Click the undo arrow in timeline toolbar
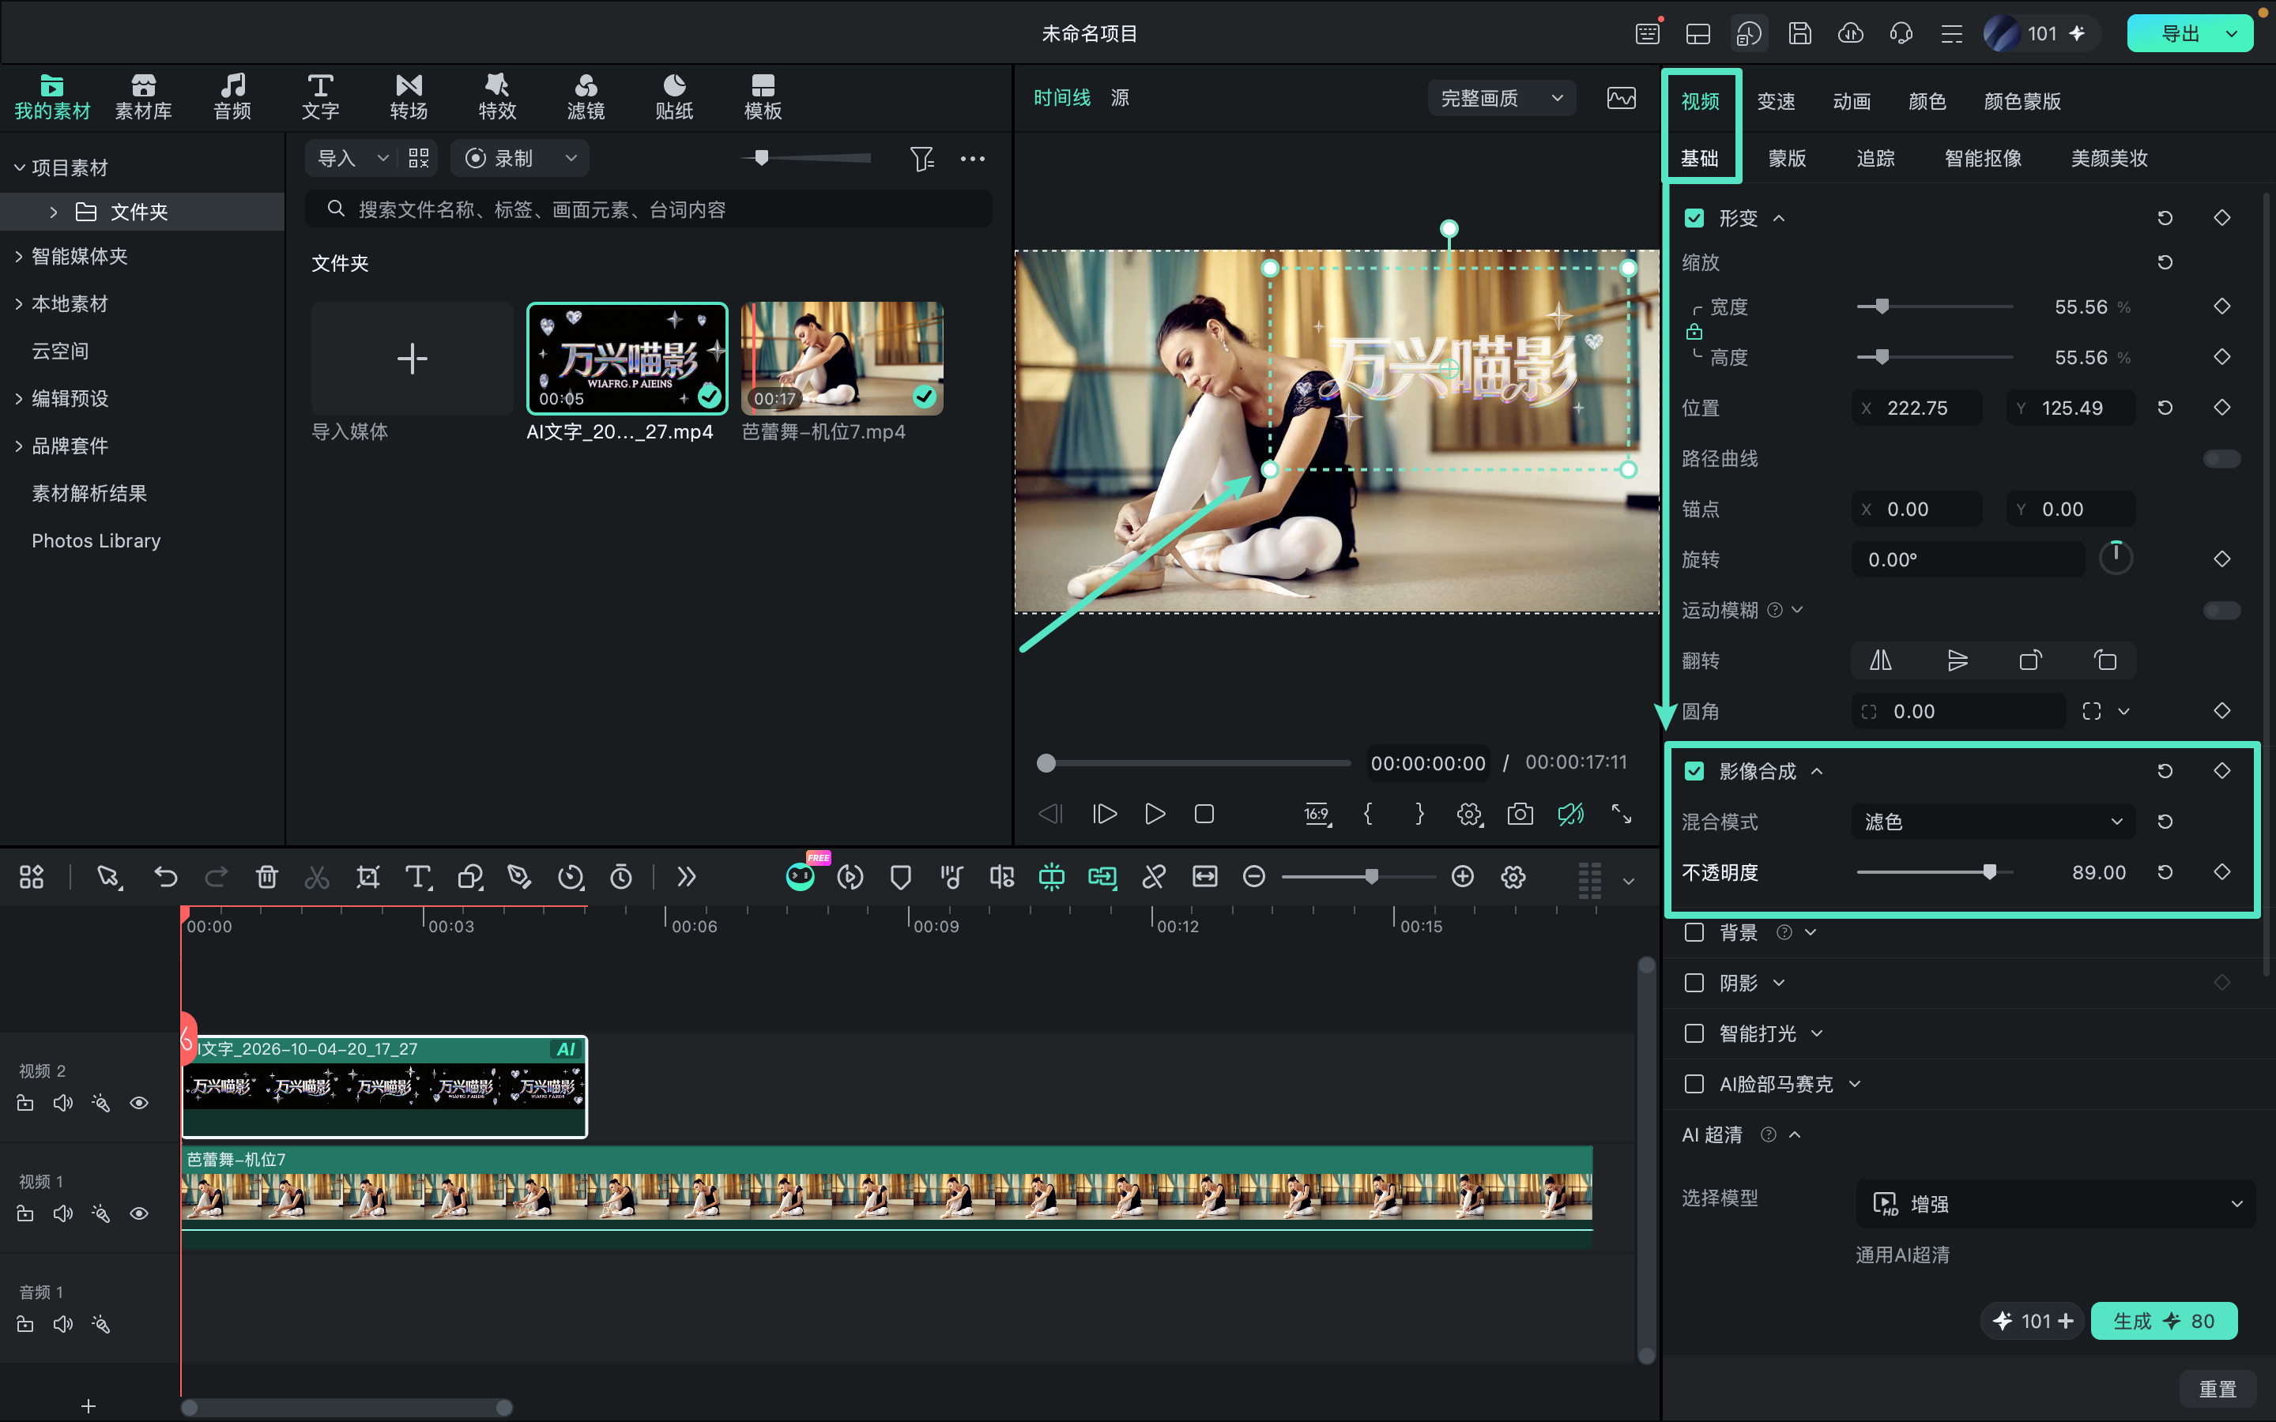2276x1422 pixels. point(165,877)
